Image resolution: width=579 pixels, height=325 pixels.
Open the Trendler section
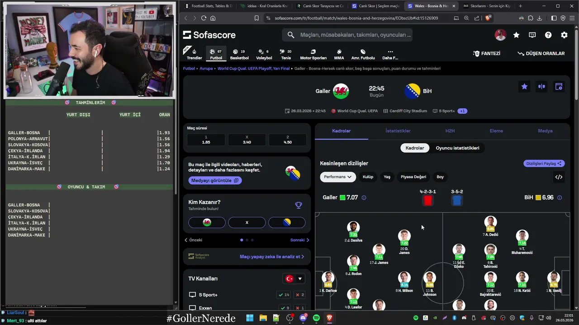pyautogui.click(x=195, y=55)
